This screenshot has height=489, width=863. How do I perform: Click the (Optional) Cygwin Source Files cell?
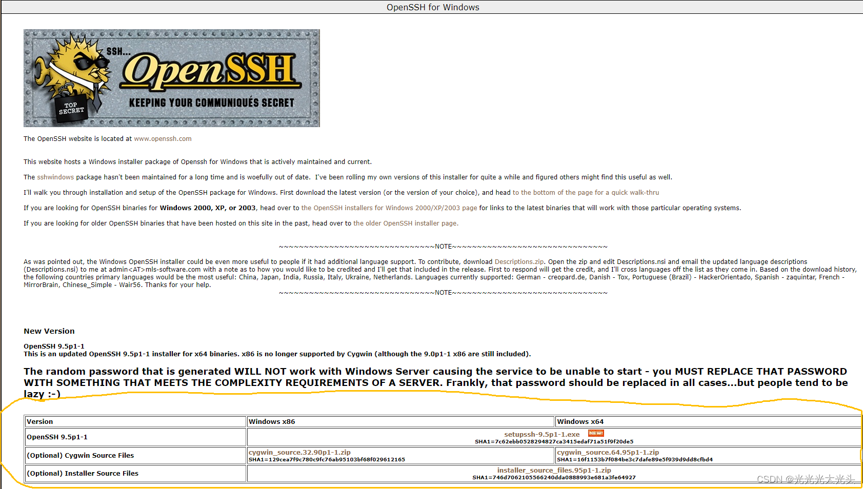(x=80, y=455)
